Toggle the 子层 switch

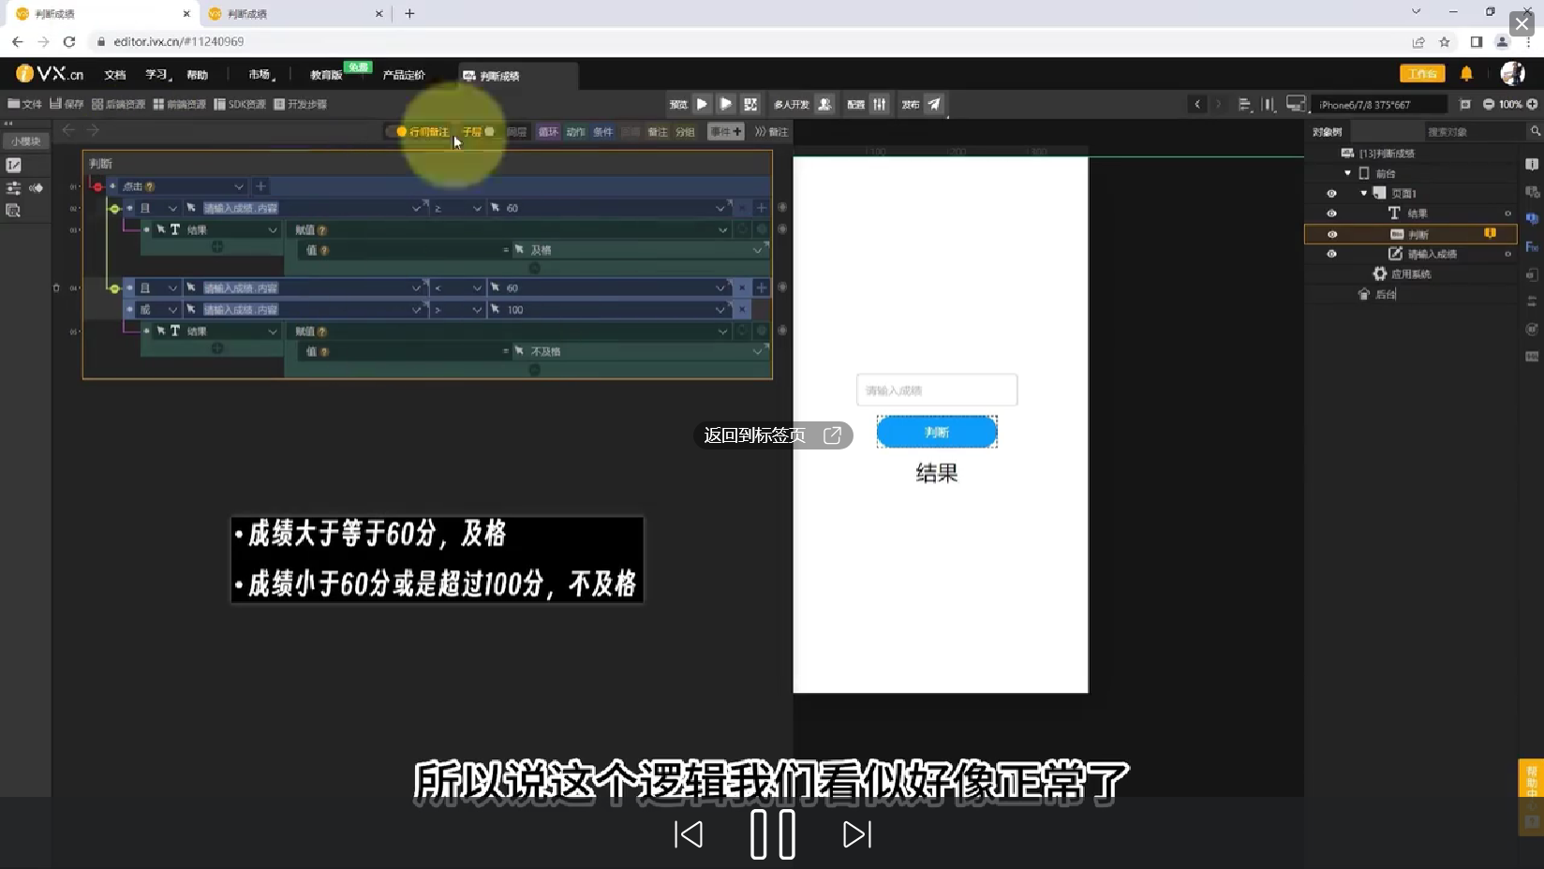(x=478, y=132)
